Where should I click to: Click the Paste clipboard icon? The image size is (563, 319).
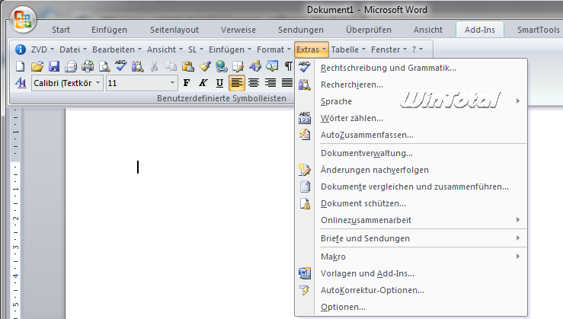(187, 66)
